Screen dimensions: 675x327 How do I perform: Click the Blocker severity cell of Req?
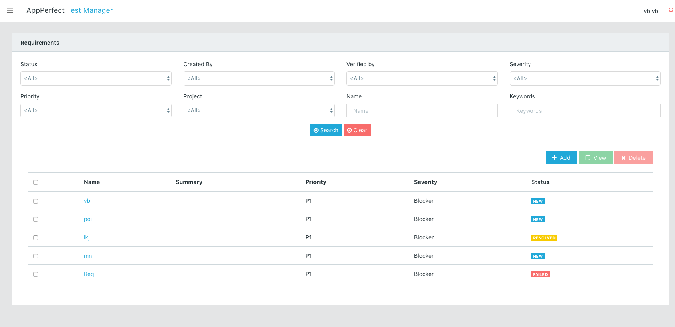point(424,274)
